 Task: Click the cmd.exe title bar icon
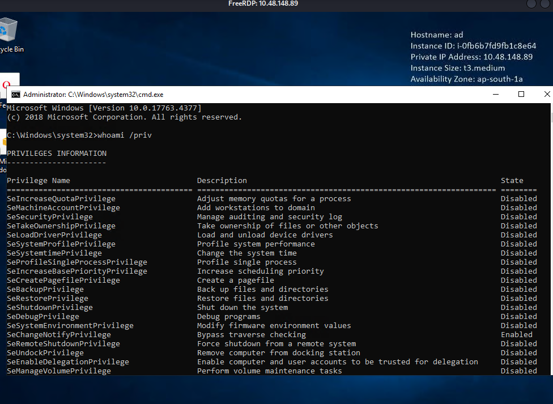pos(15,95)
